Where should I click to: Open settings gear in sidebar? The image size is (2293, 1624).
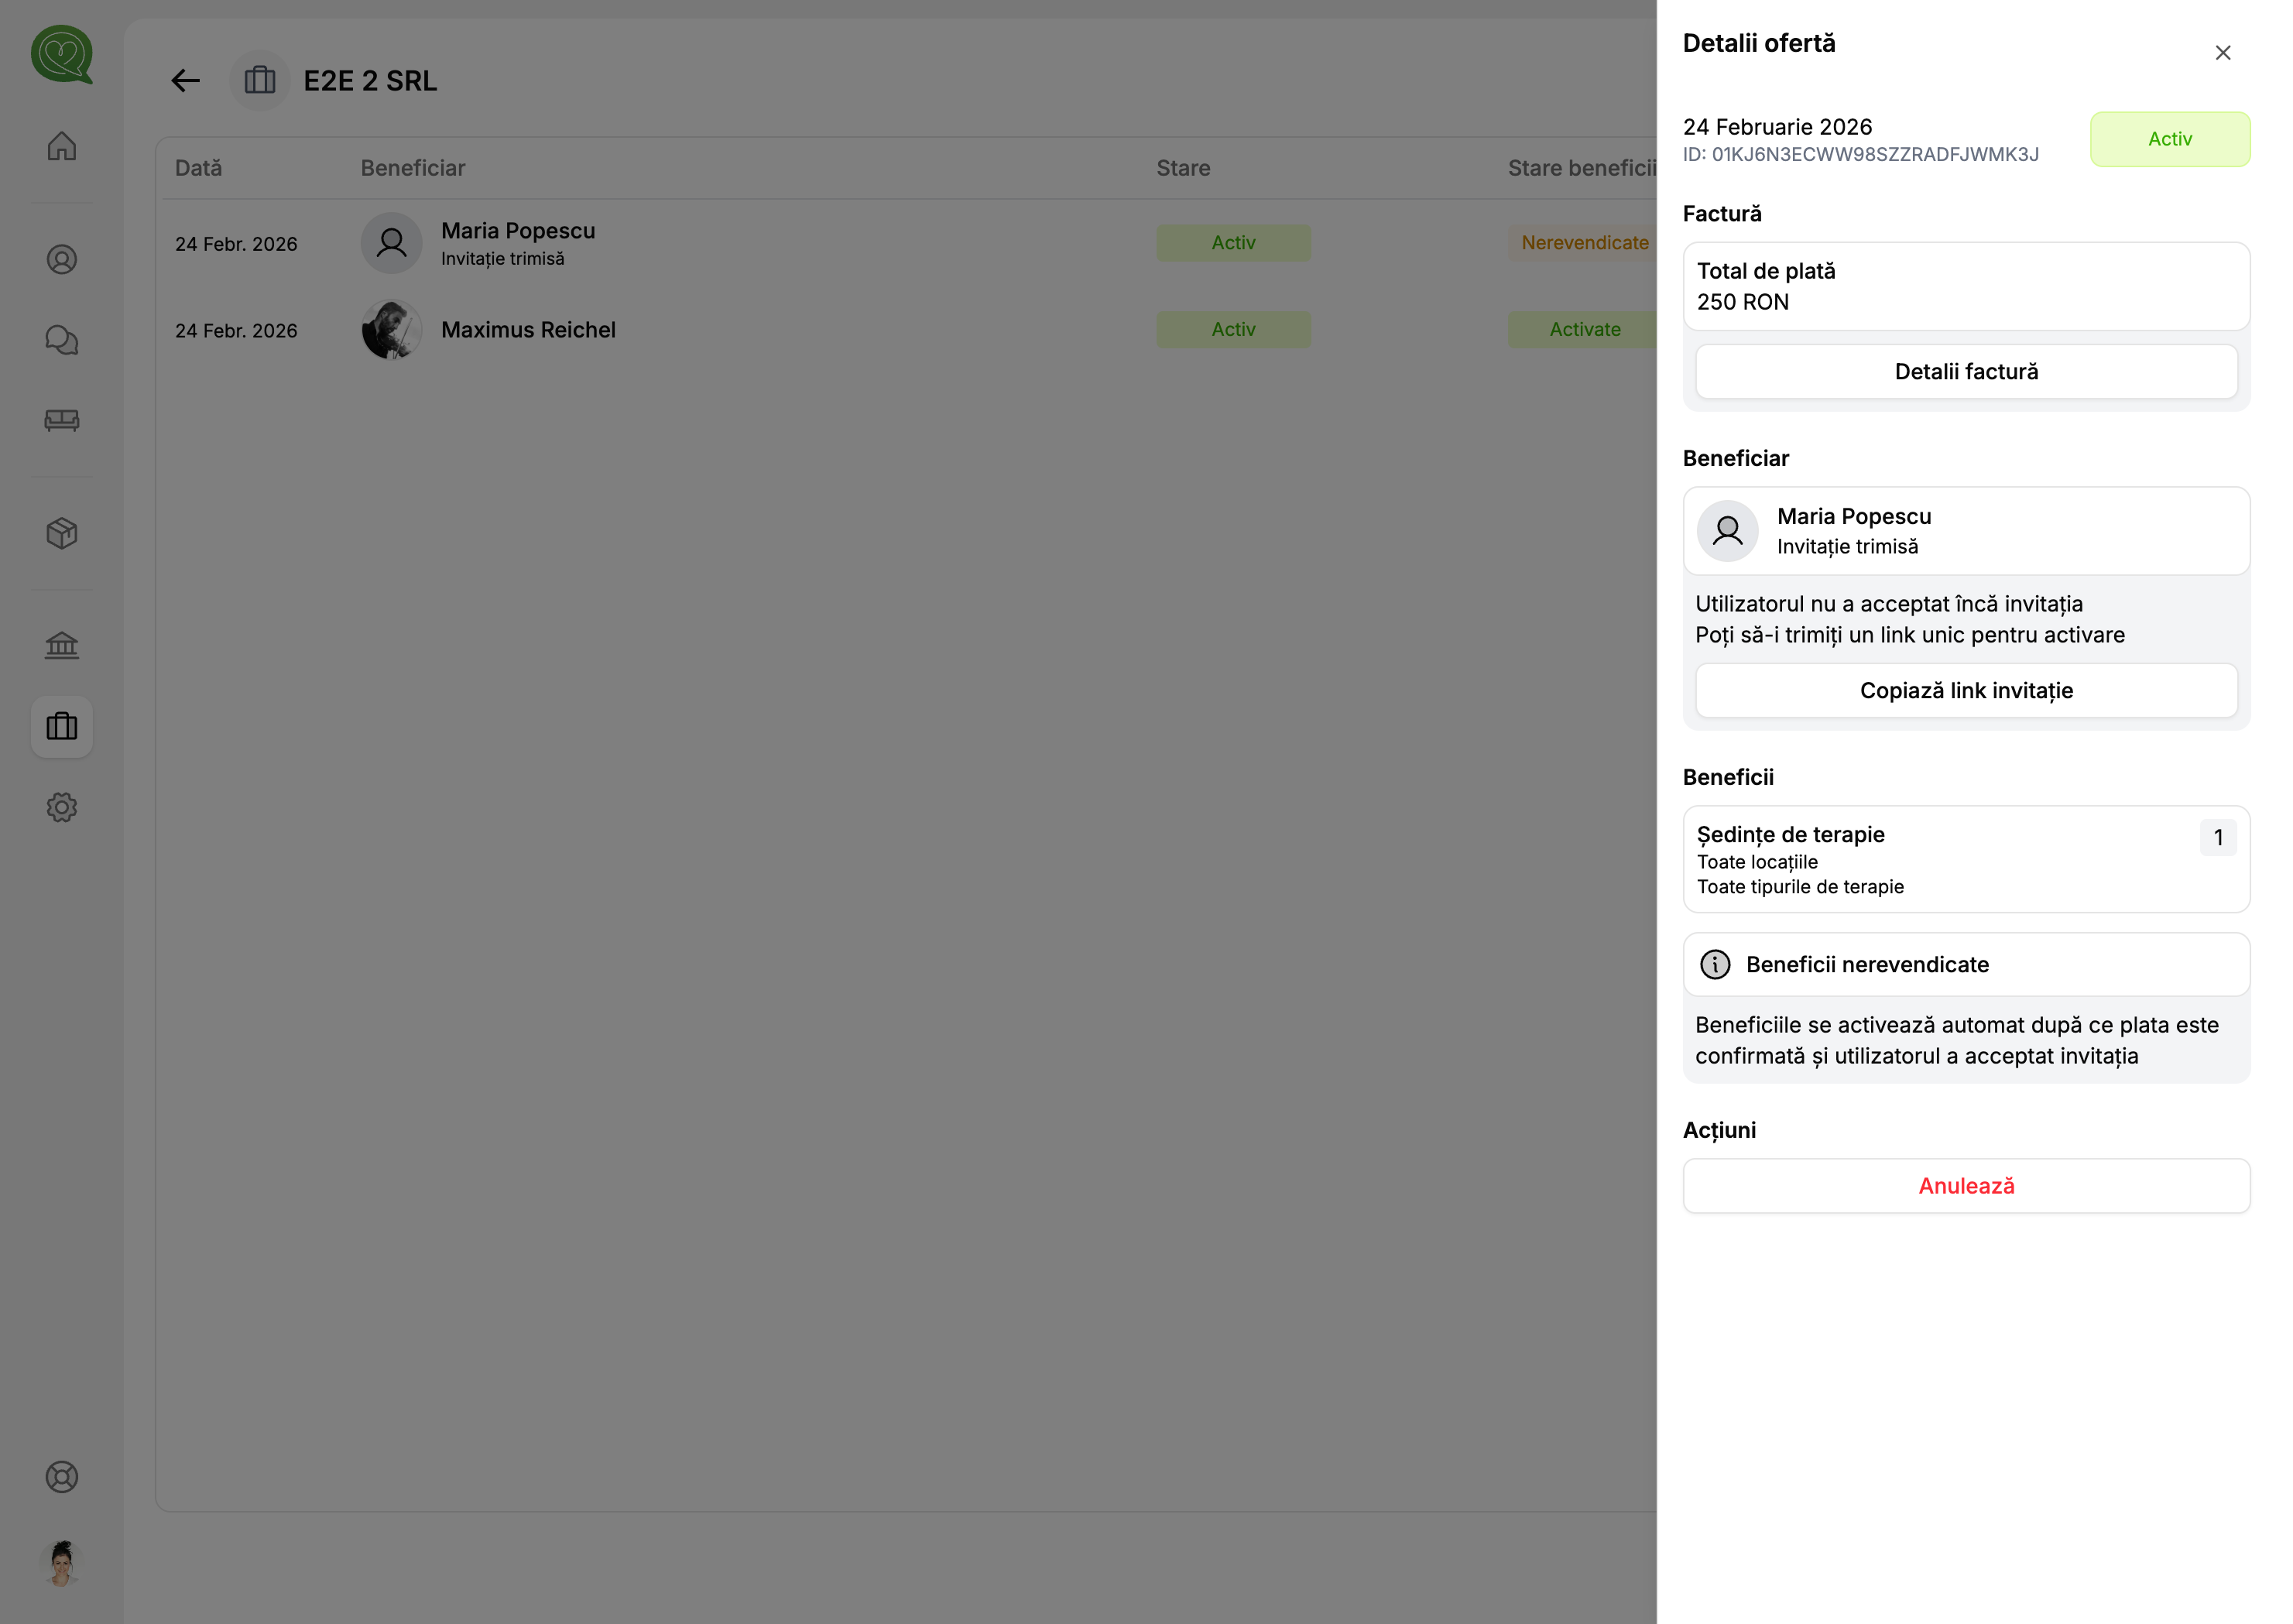coord(62,807)
